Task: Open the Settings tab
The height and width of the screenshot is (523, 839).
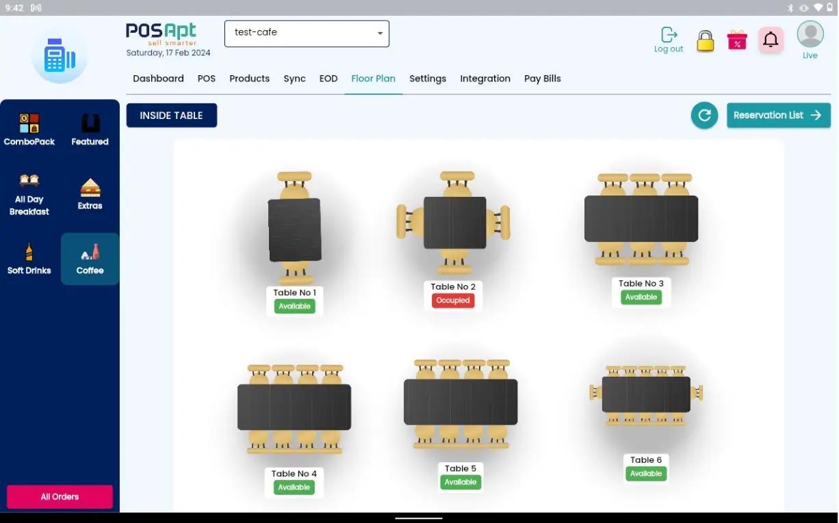Action: pyautogui.click(x=428, y=79)
